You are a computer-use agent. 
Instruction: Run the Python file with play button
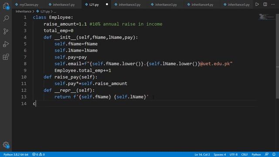coord(257,4)
